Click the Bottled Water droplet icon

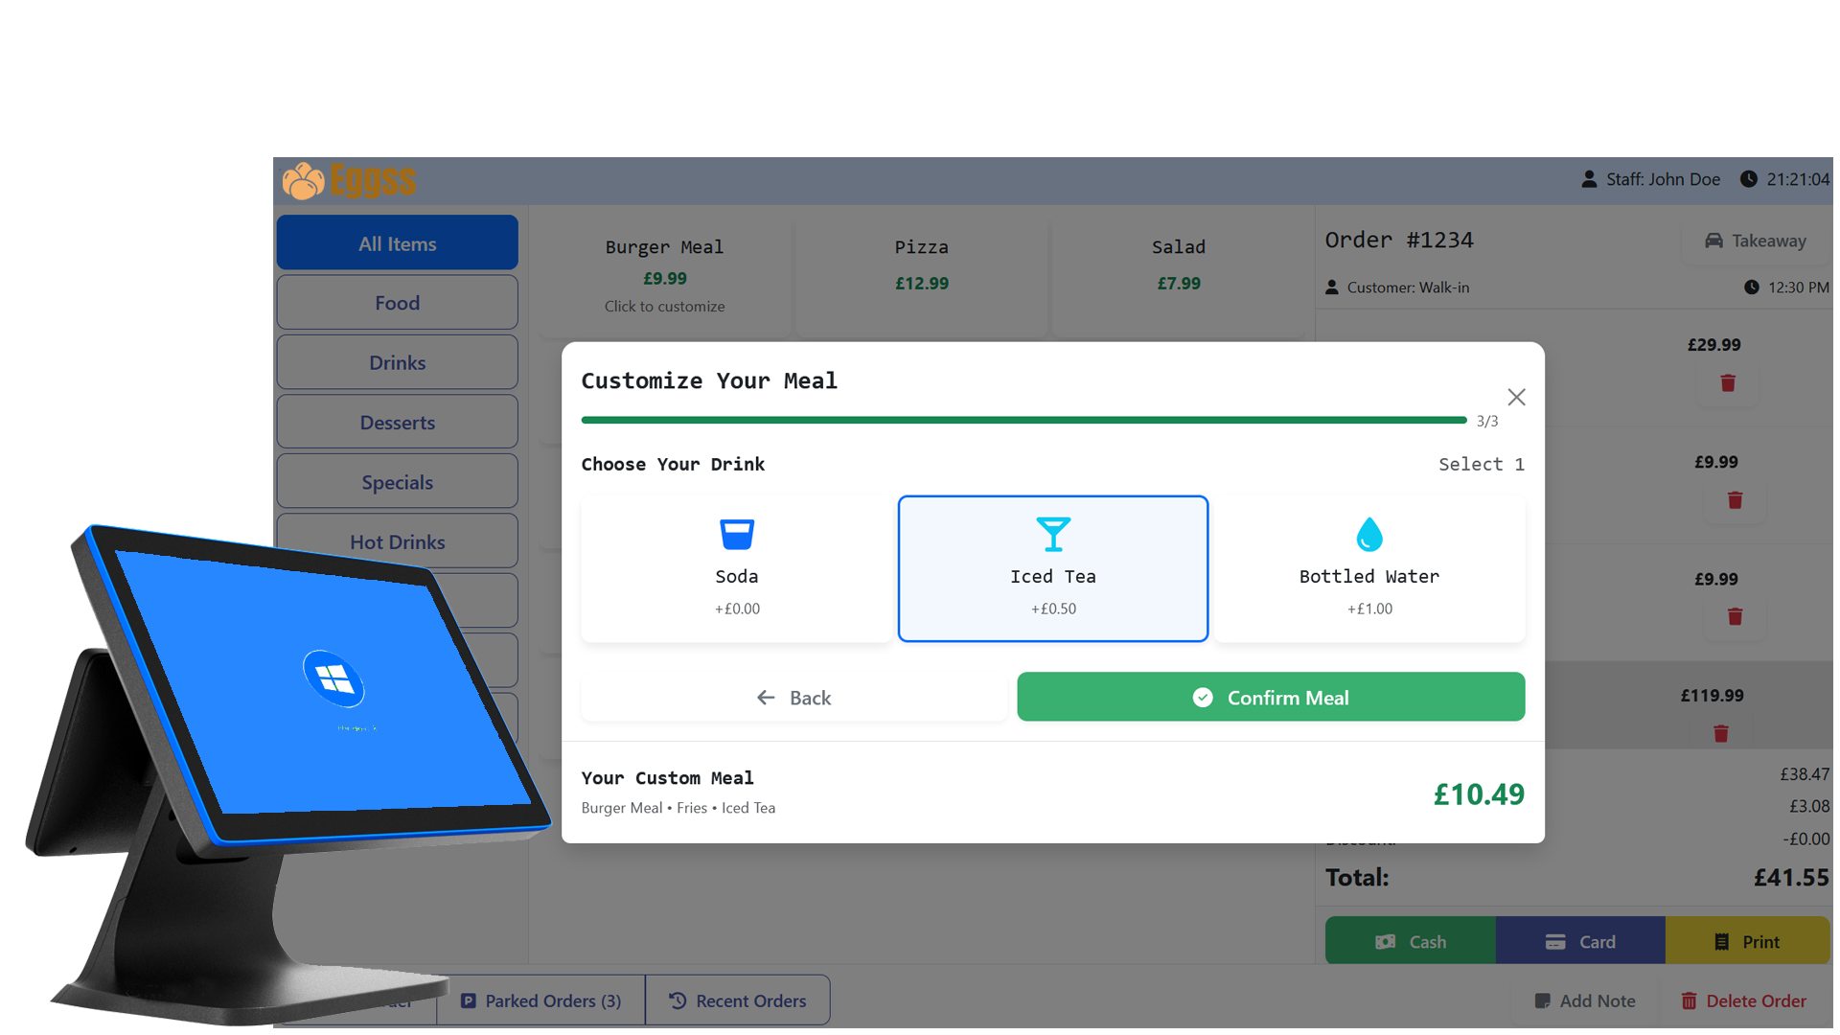(1368, 534)
